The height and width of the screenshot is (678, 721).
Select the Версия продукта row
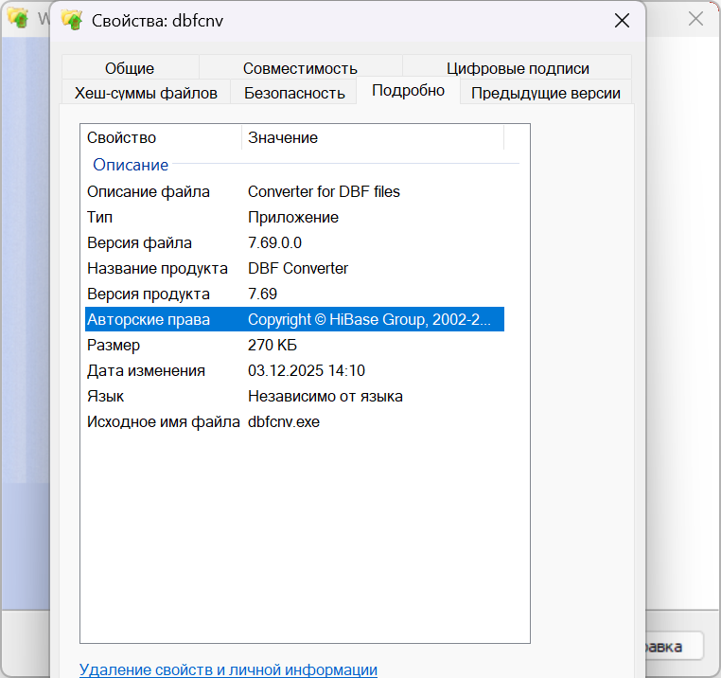tap(295, 294)
